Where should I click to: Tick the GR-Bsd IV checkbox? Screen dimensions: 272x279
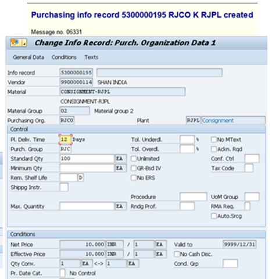[134, 168]
